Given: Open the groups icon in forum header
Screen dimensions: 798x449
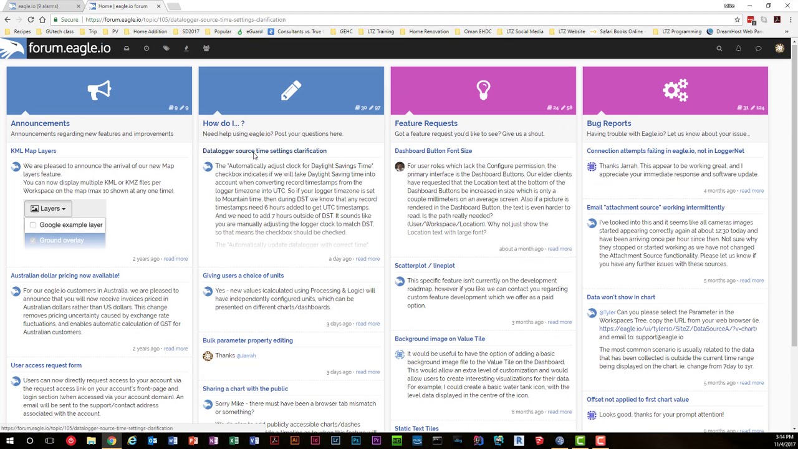Looking at the screenshot, I should (206, 49).
